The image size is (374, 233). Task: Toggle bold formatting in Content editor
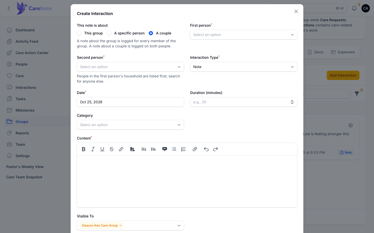click(84, 149)
